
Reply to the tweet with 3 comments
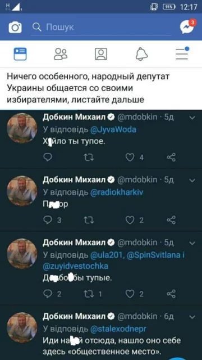coord(48,220)
